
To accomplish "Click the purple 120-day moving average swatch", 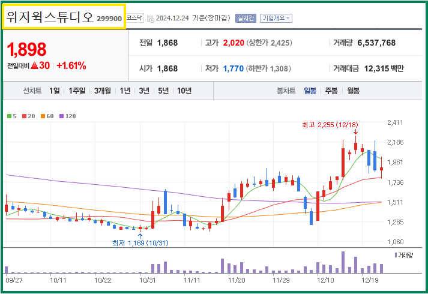I will [x=61, y=116].
